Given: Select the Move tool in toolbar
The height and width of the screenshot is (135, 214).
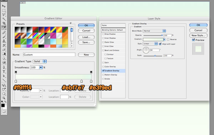Looking at the screenshot, I should 4,6.
